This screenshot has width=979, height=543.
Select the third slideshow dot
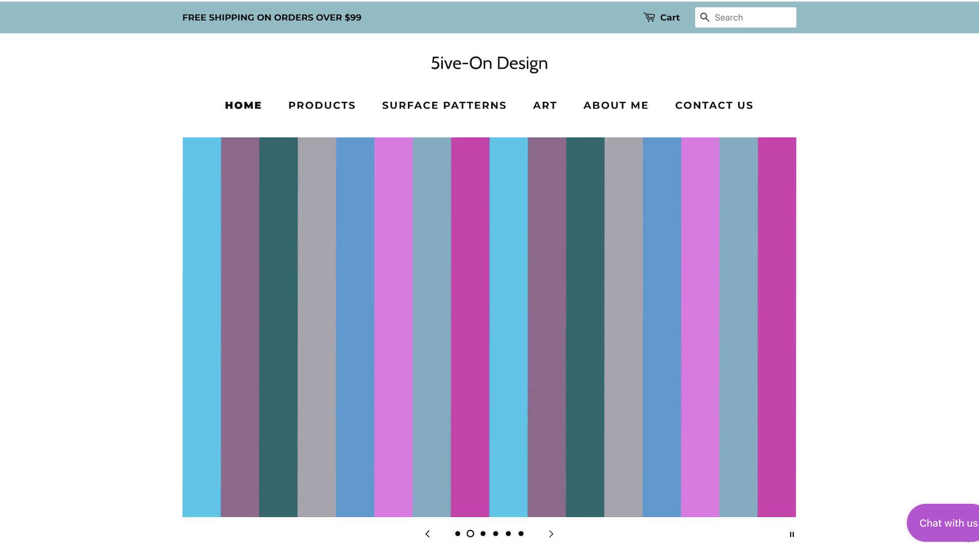coord(483,533)
